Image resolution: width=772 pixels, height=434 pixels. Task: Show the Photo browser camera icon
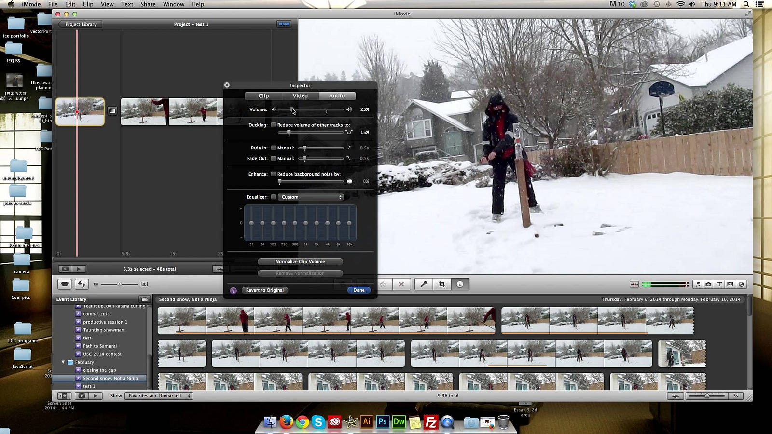708,285
